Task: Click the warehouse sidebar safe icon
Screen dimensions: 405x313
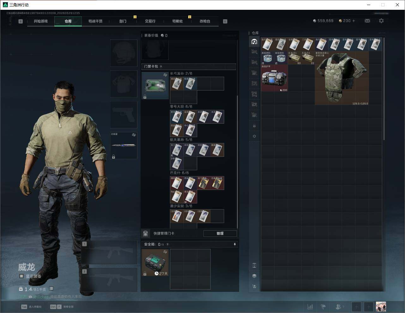Action: tap(254, 265)
